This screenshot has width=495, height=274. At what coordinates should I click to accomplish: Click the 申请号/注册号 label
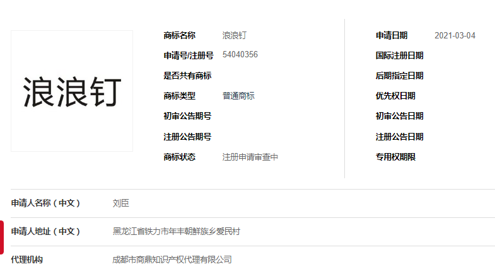tap(189, 55)
